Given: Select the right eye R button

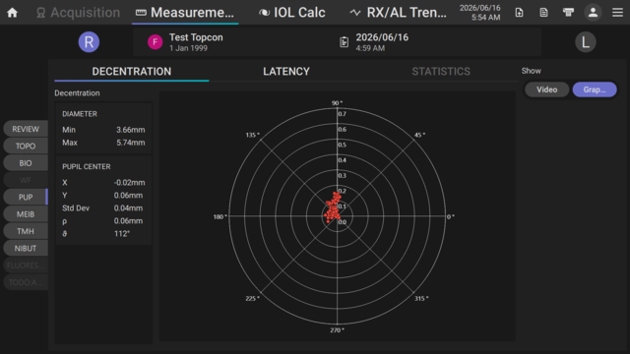Looking at the screenshot, I should (89, 41).
